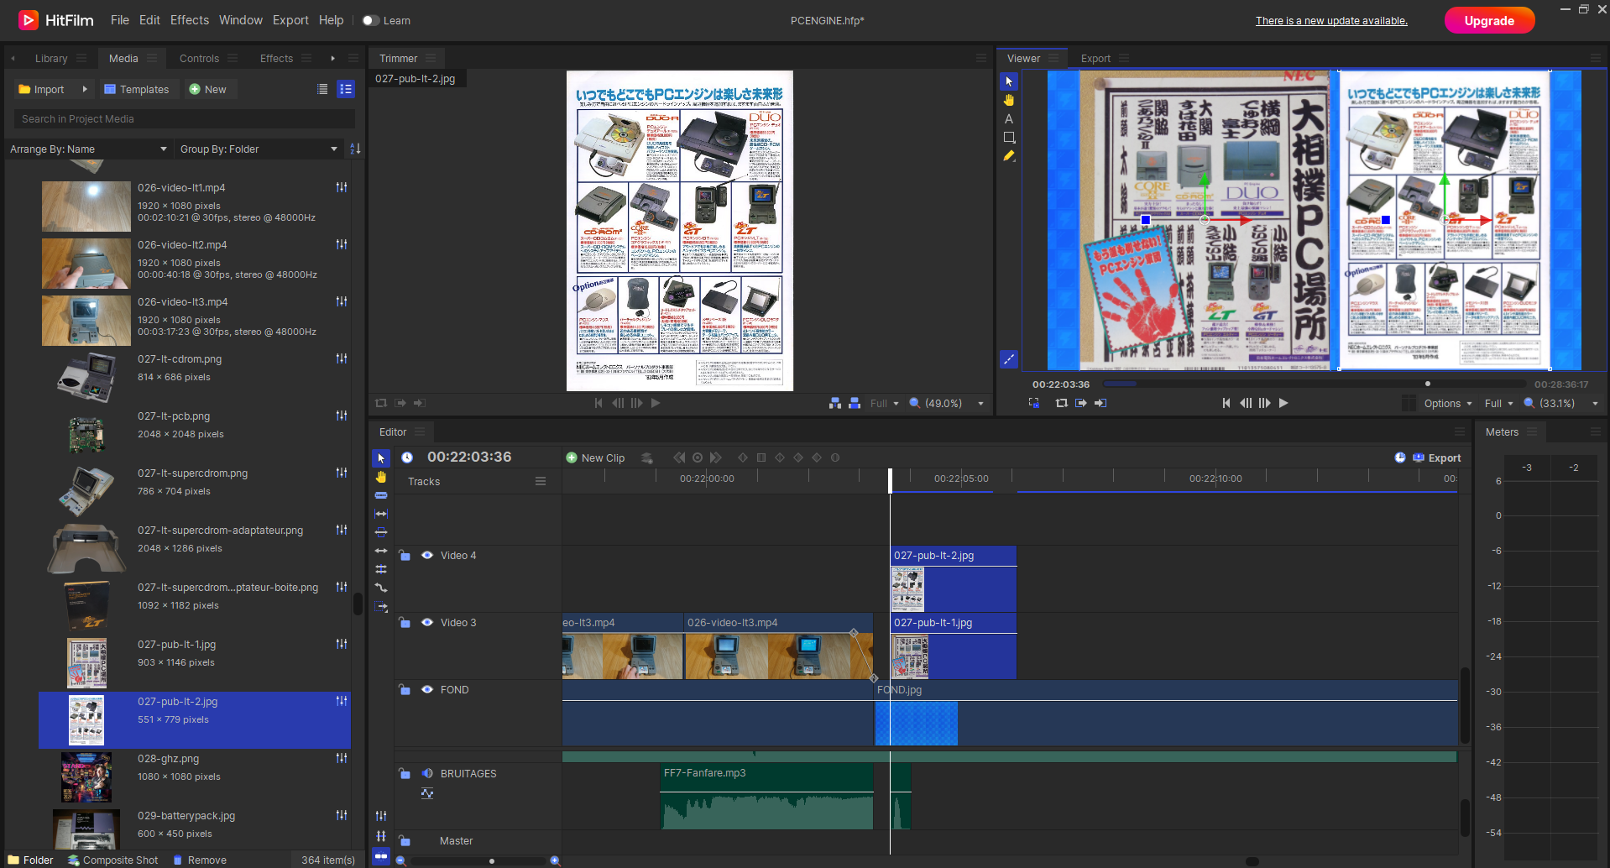Image resolution: width=1610 pixels, height=868 pixels.
Task: Open the Window menu
Action: [241, 20]
